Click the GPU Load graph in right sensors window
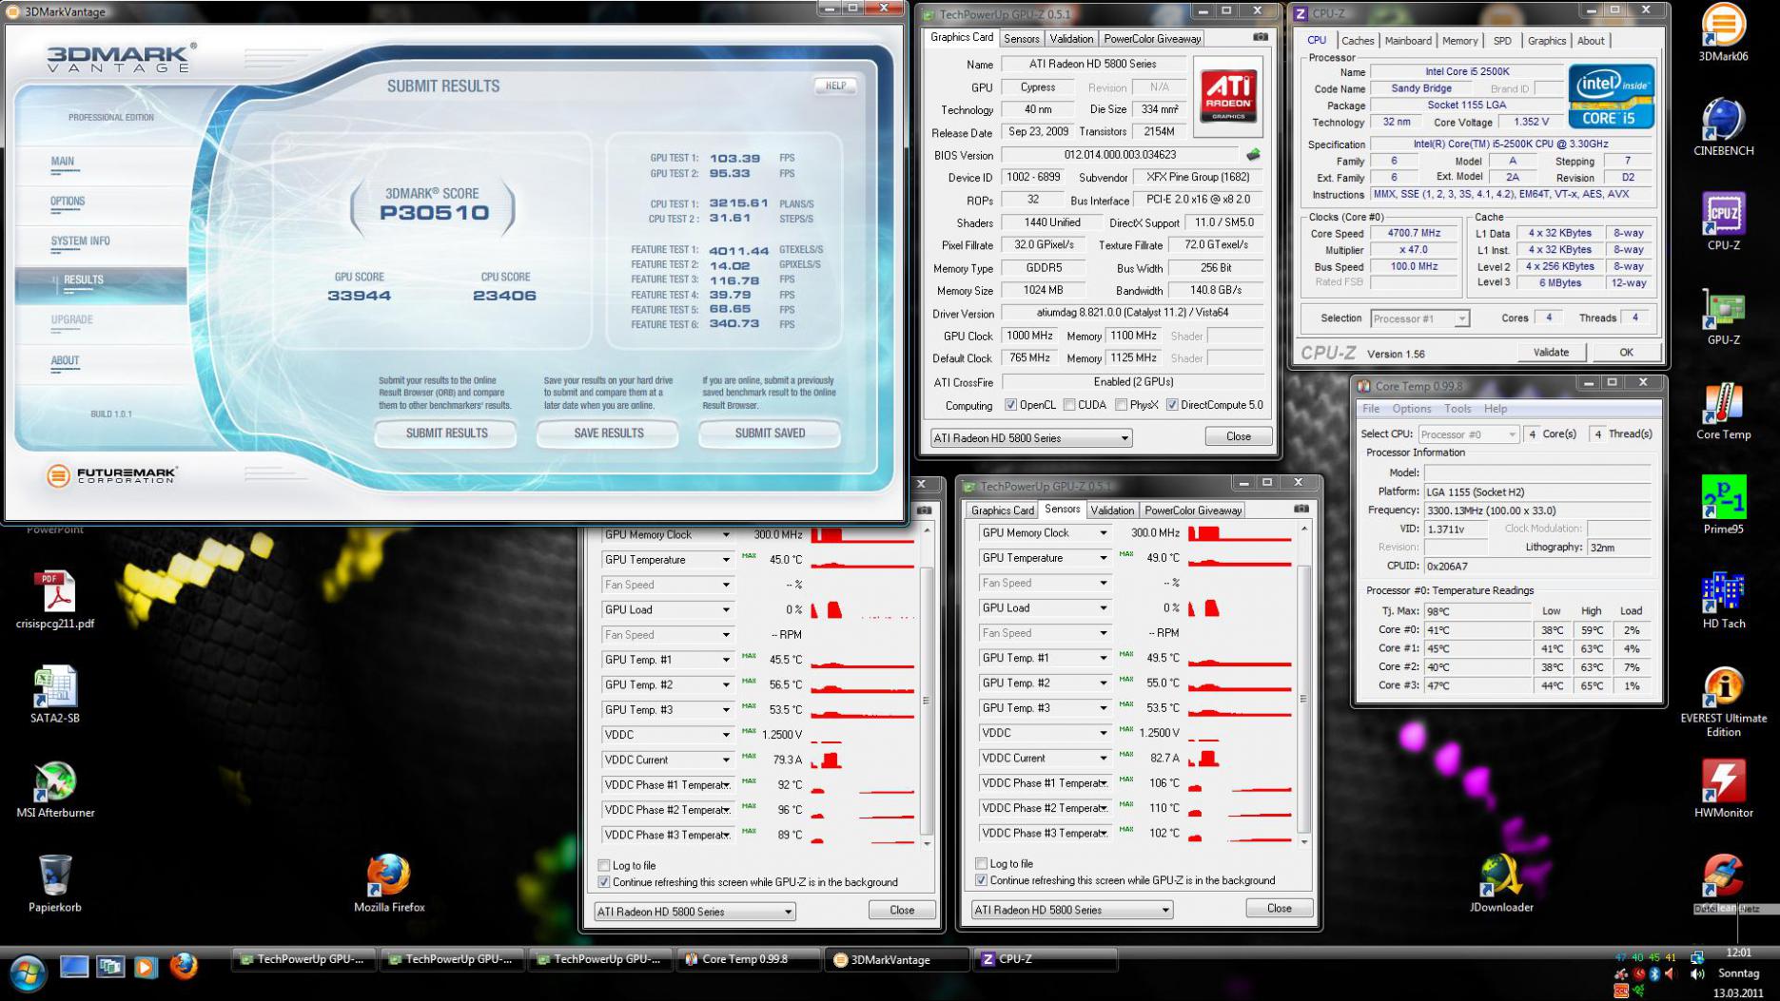Viewport: 1780px width, 1001px height. click(x=1240, y=607)
